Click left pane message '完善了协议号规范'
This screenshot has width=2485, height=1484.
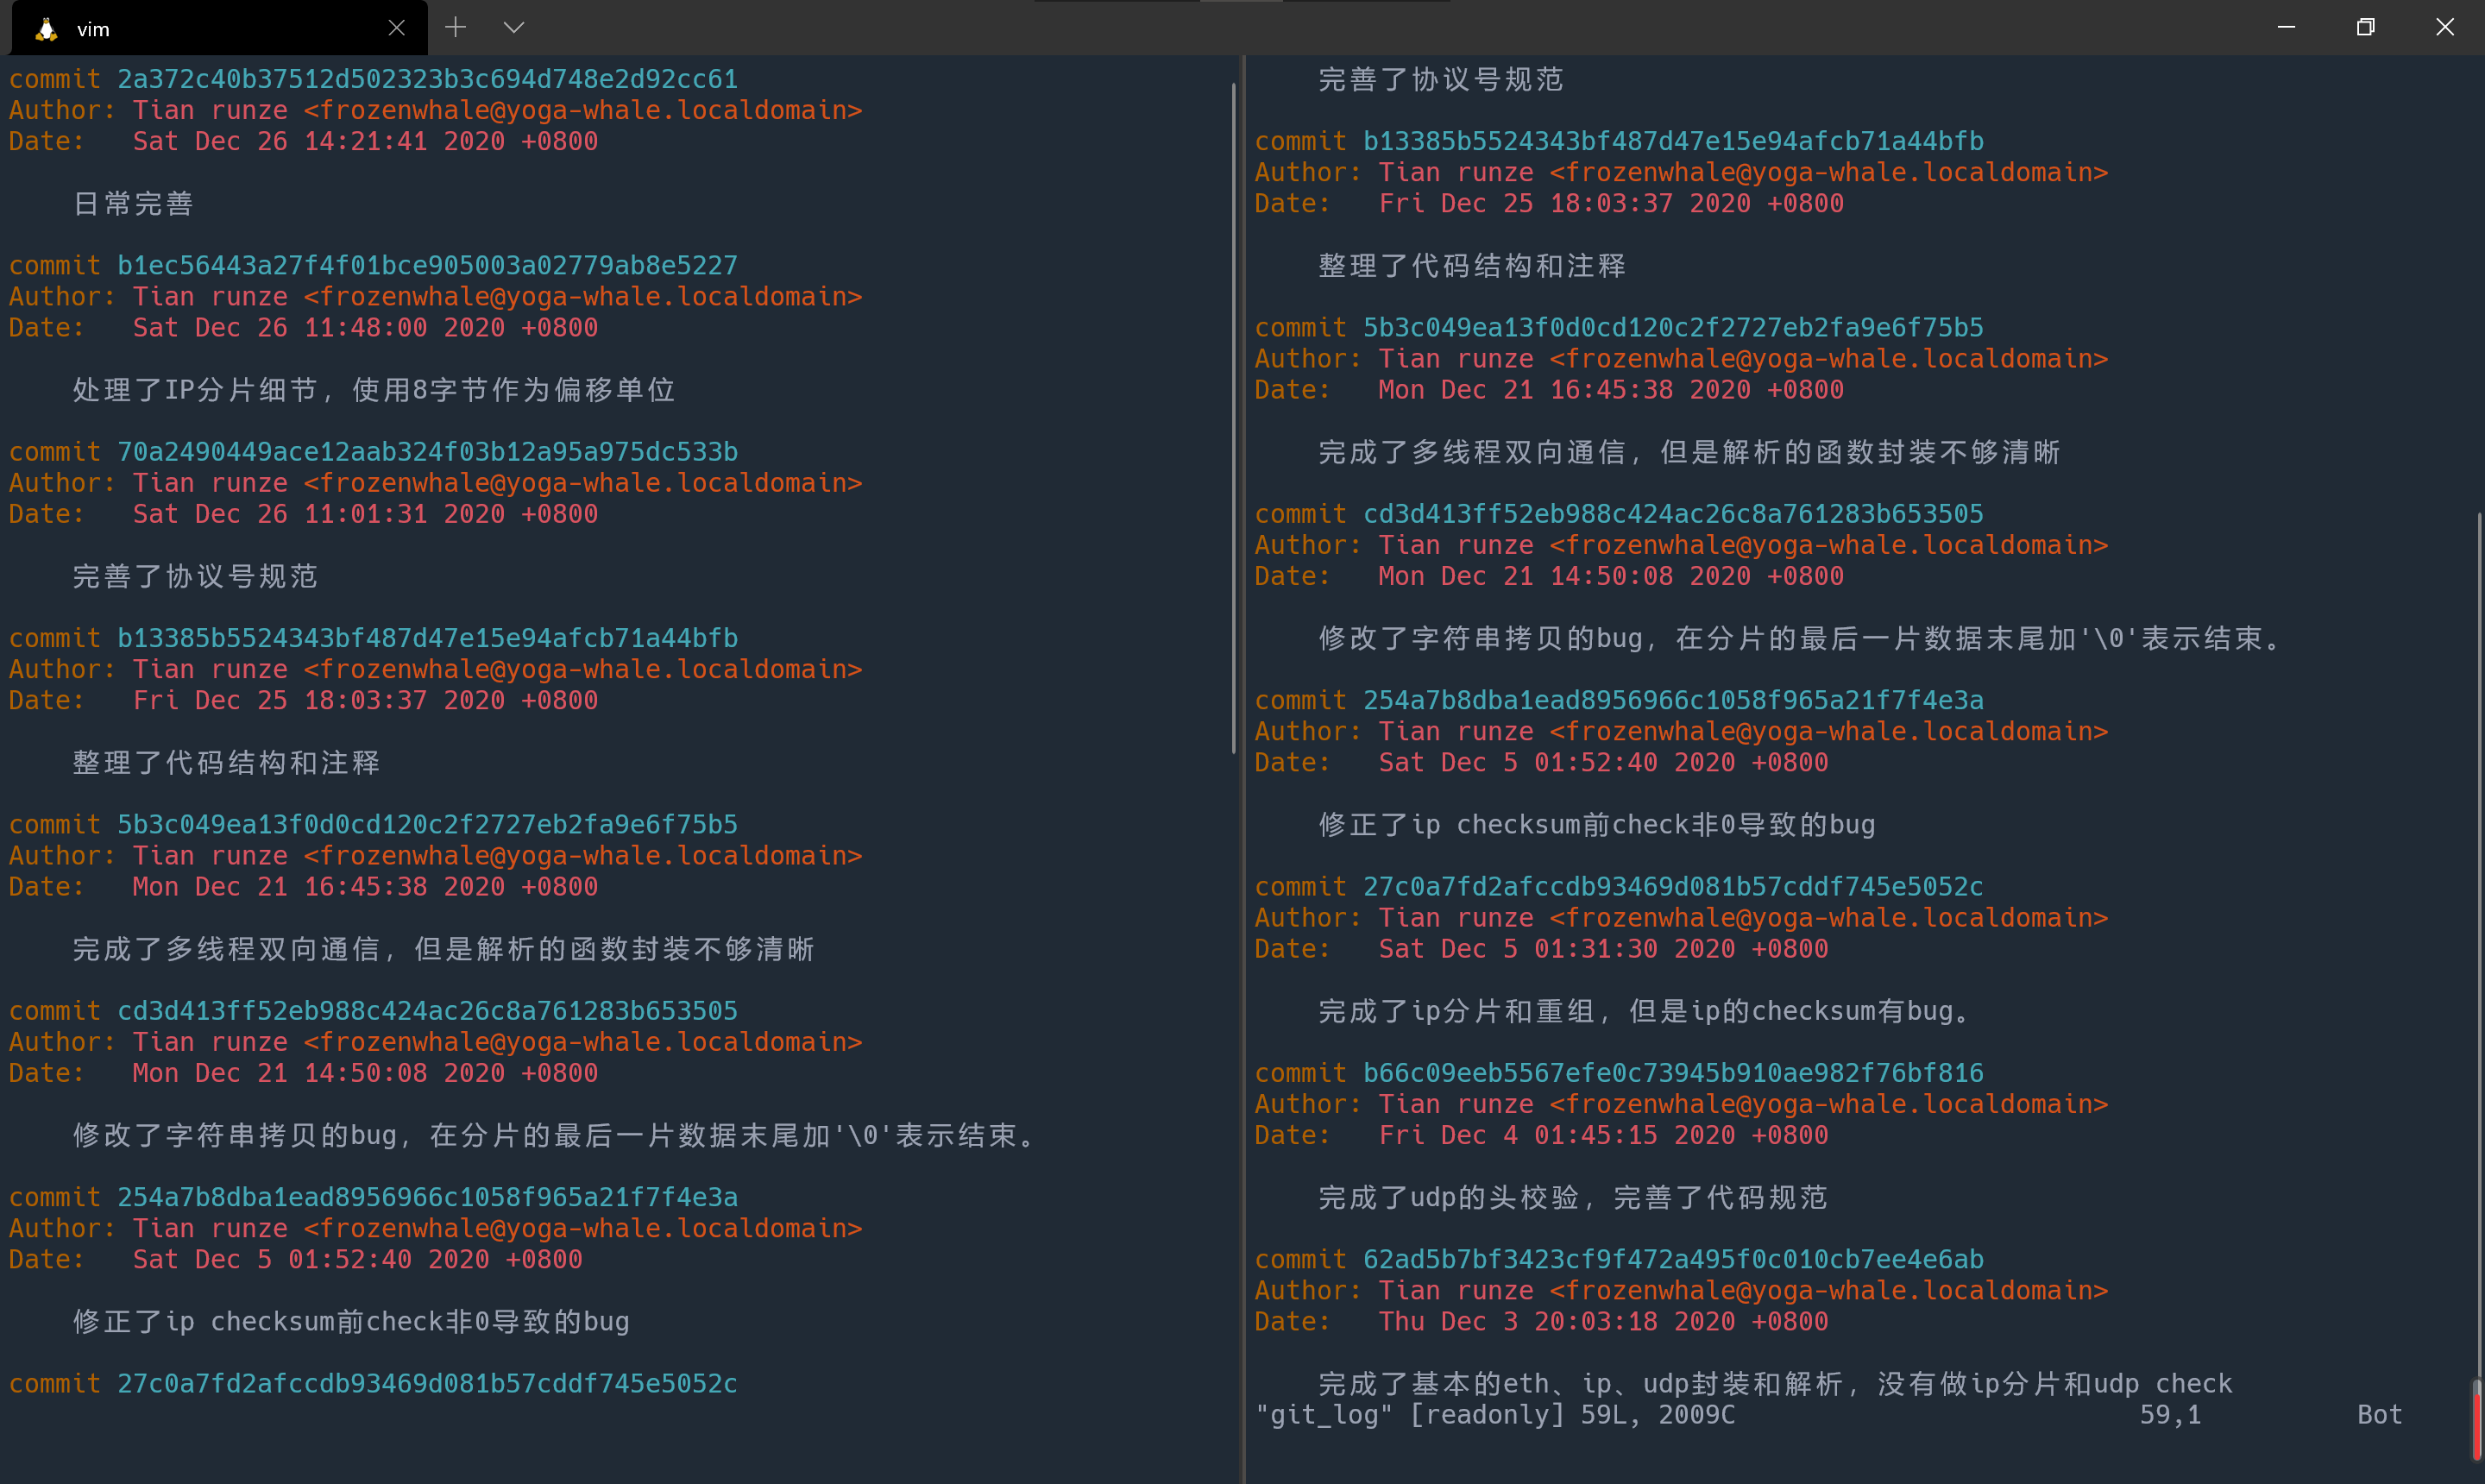click(195, 576)
